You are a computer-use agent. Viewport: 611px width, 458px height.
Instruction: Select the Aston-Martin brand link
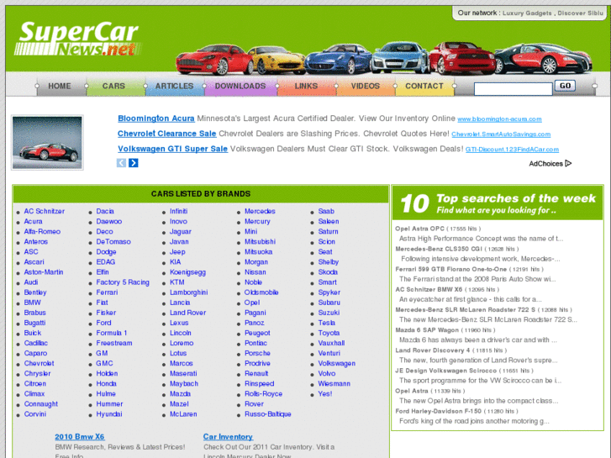pyautogui.click(x=44, y=272)
